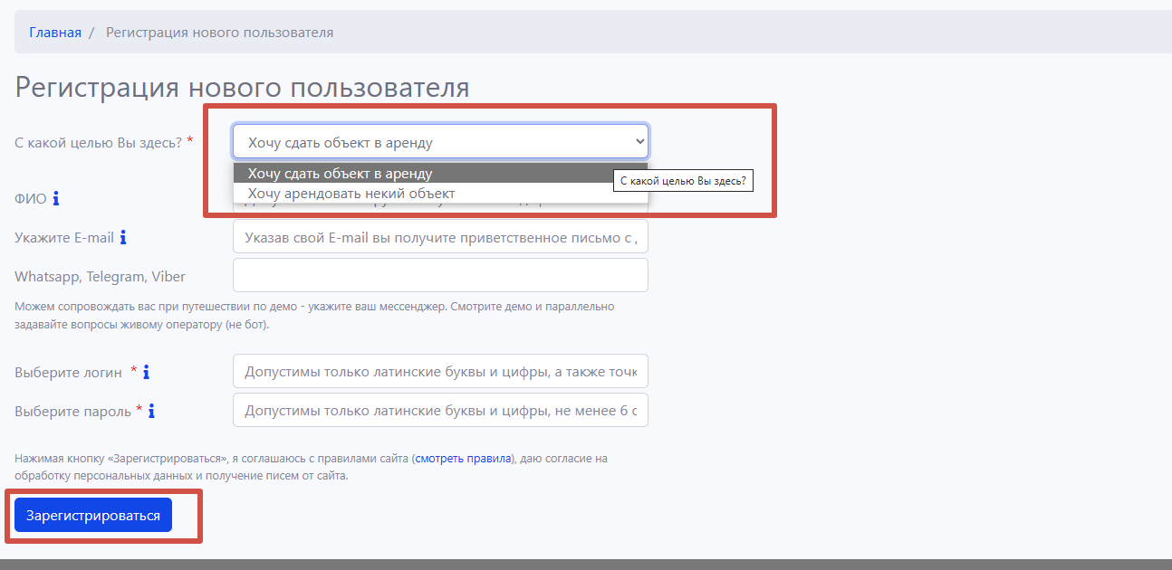
Task: Click the info icon next to ФИО
Action: tap(56, 198)
